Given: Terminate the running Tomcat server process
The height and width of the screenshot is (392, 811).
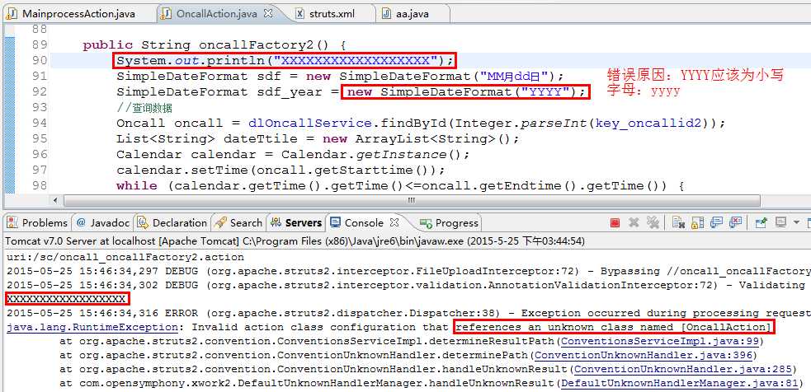Looking at the screenshot, I should click(x=615, y=222).
